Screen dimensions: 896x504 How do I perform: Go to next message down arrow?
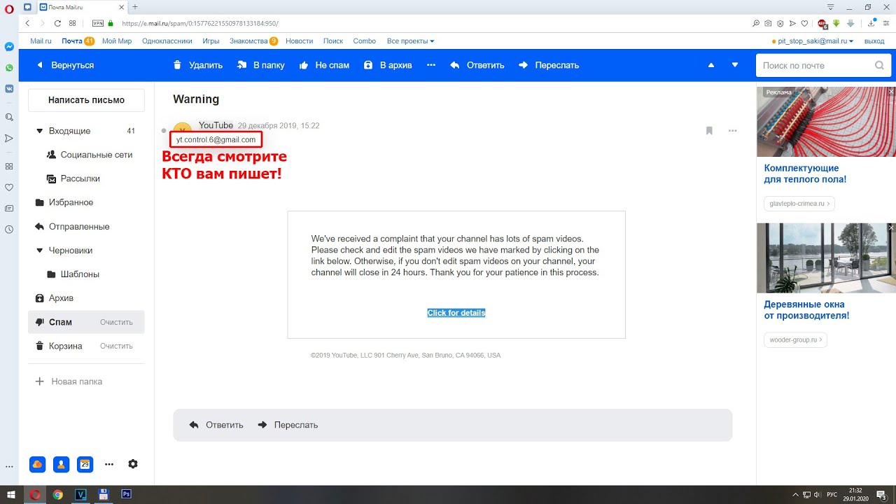735,65
